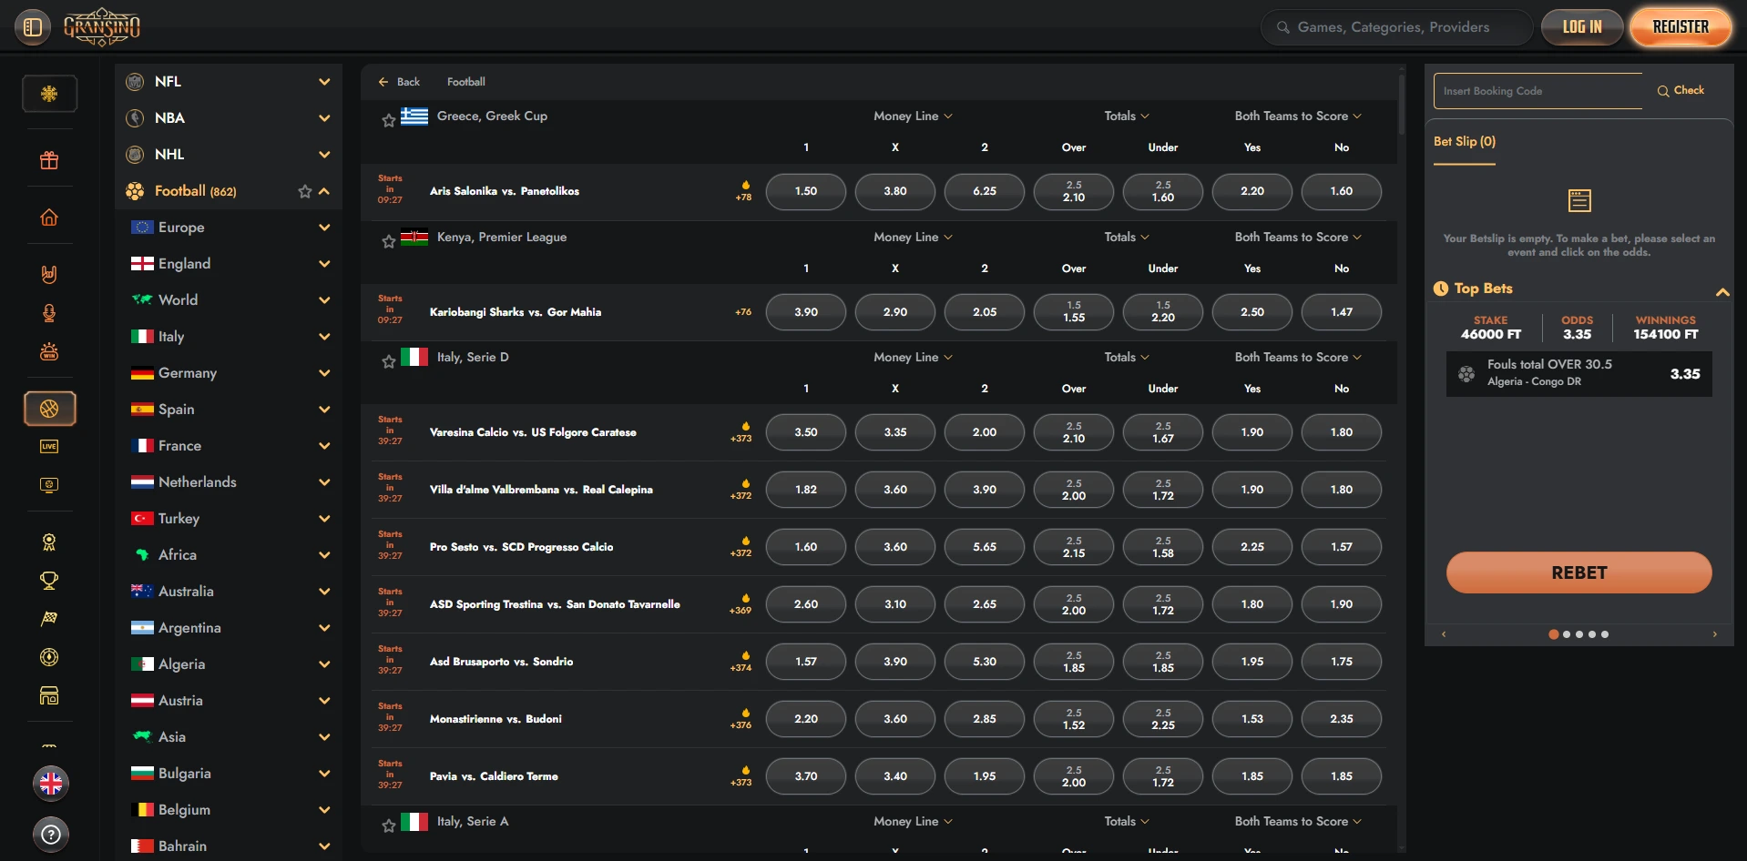Open the LIVE betting sidebar icon
This screenshot has width=1747, height=861.
49,446
